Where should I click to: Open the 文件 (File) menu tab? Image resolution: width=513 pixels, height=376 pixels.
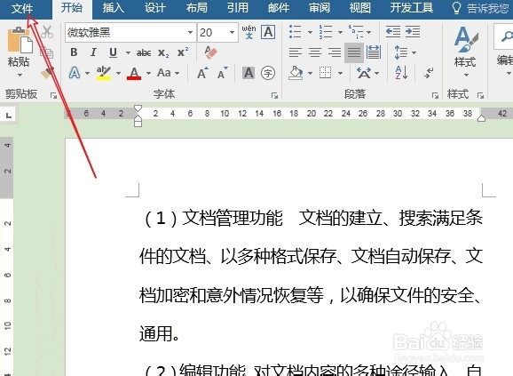[x=22, y=8]
